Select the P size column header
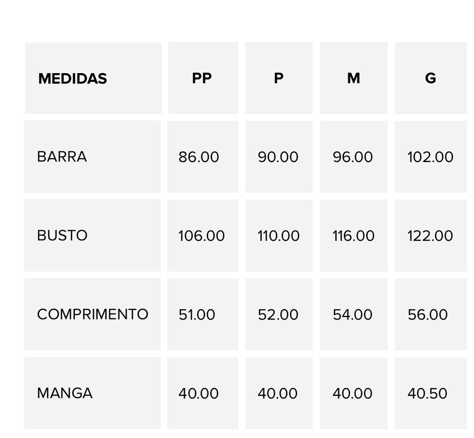 [279, 78]
